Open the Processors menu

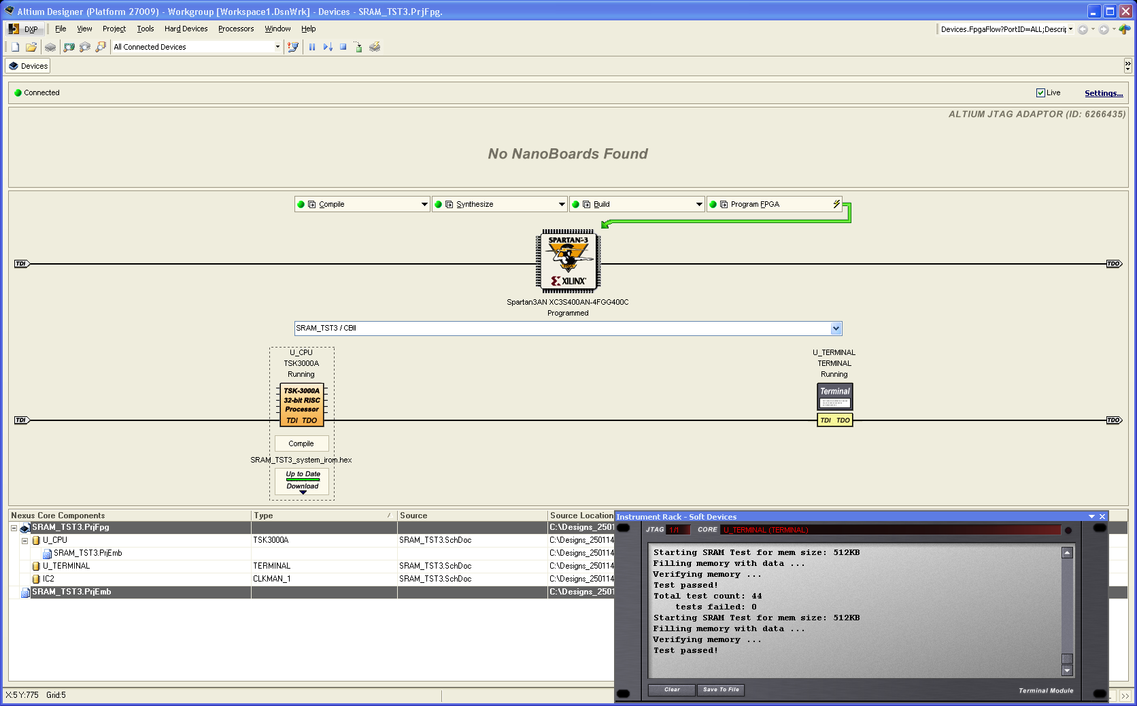[236, 29]
